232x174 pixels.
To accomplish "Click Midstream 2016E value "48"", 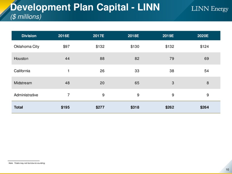I will tap(67, 83).
